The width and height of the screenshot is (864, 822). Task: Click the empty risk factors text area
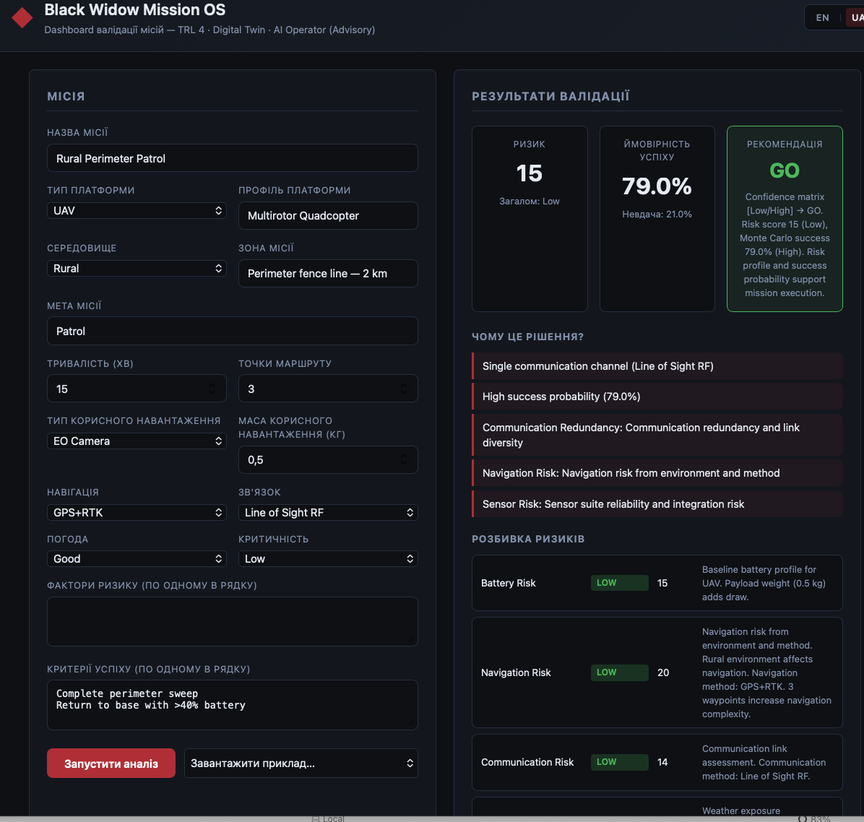coord(232,621)
